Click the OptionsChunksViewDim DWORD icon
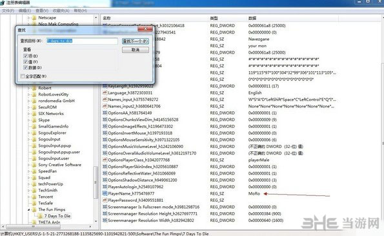The image size is (384, 236). point(105,120)
